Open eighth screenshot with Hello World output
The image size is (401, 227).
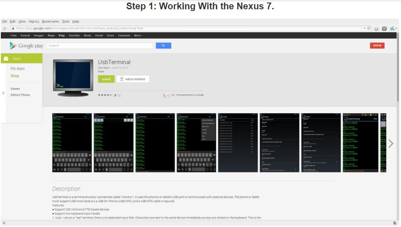coord(361,143)
